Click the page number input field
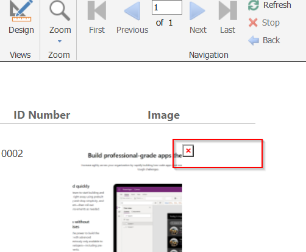Image resolution: width=306 pixels, height=252 pixels. coord(167,7)
